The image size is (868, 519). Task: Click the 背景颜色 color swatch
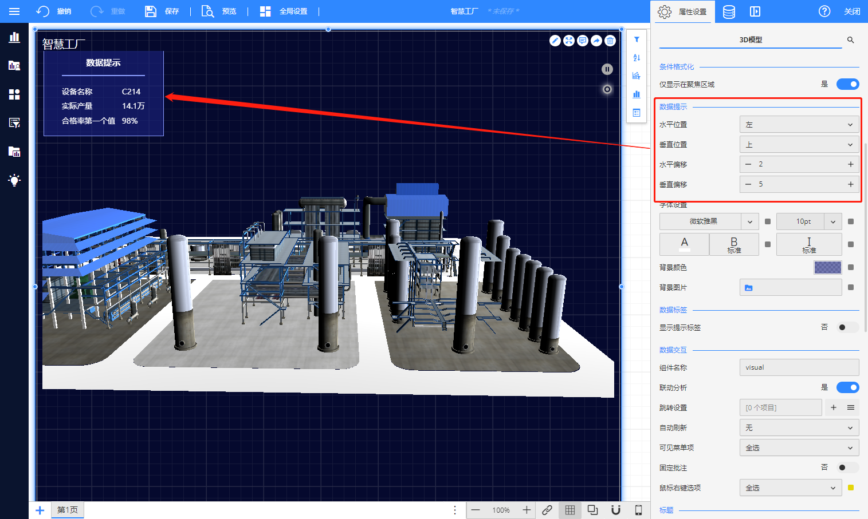click(x=827, y=267)
